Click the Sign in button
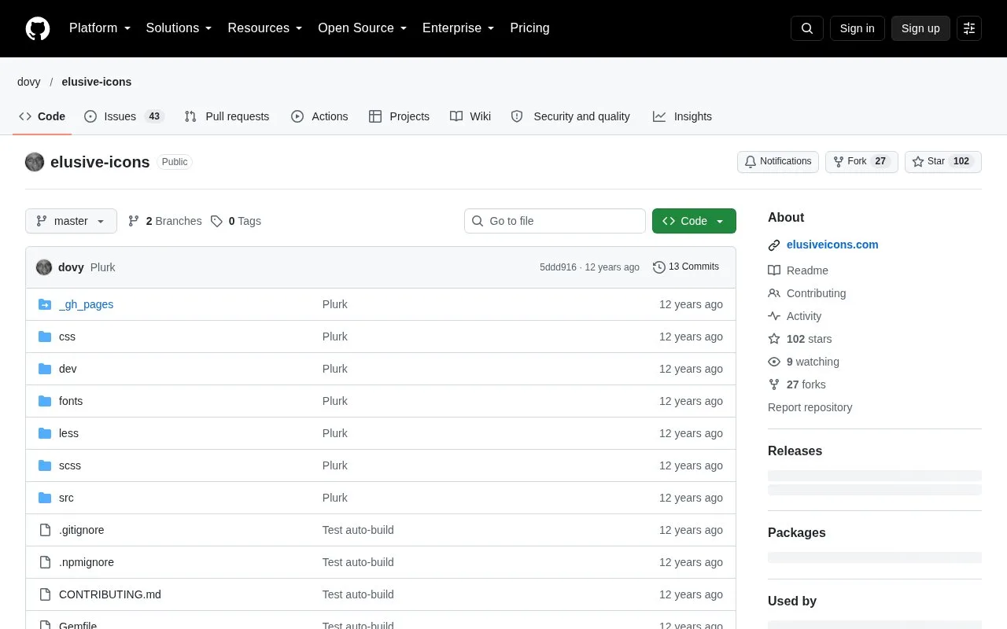This screenshot has width=1007, height=629. click(857, 28)
